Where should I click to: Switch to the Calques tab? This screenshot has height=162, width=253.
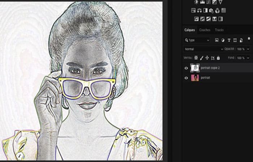190,30
